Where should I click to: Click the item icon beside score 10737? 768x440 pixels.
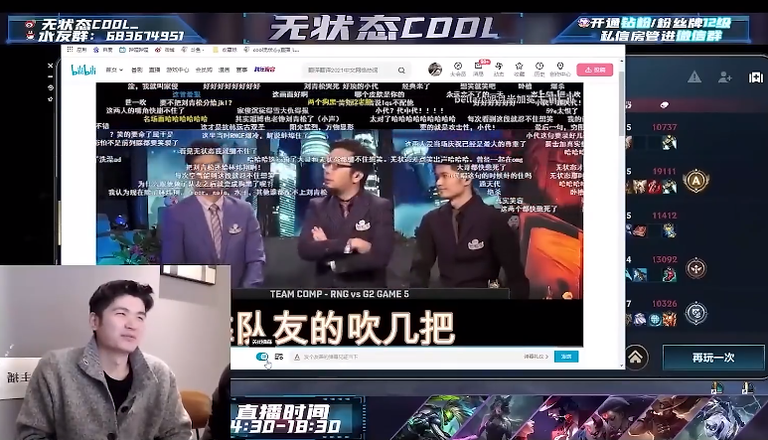669,142
